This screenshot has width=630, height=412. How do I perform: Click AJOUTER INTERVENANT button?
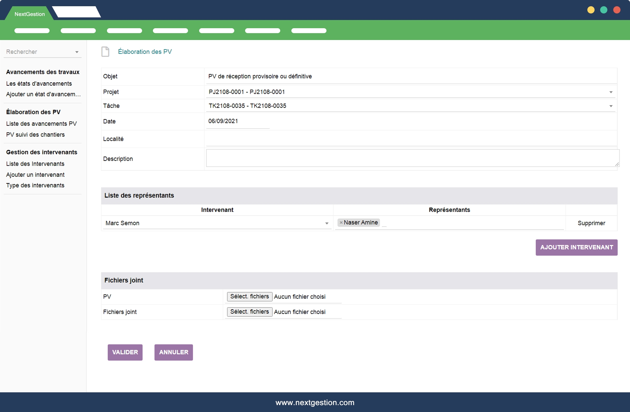click(576, 247)
